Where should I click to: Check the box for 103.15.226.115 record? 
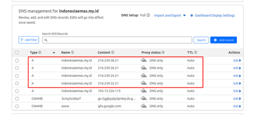click(x=17, y=91)
